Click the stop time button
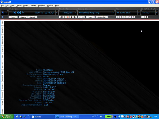159x119 pixels. (68, 17)
